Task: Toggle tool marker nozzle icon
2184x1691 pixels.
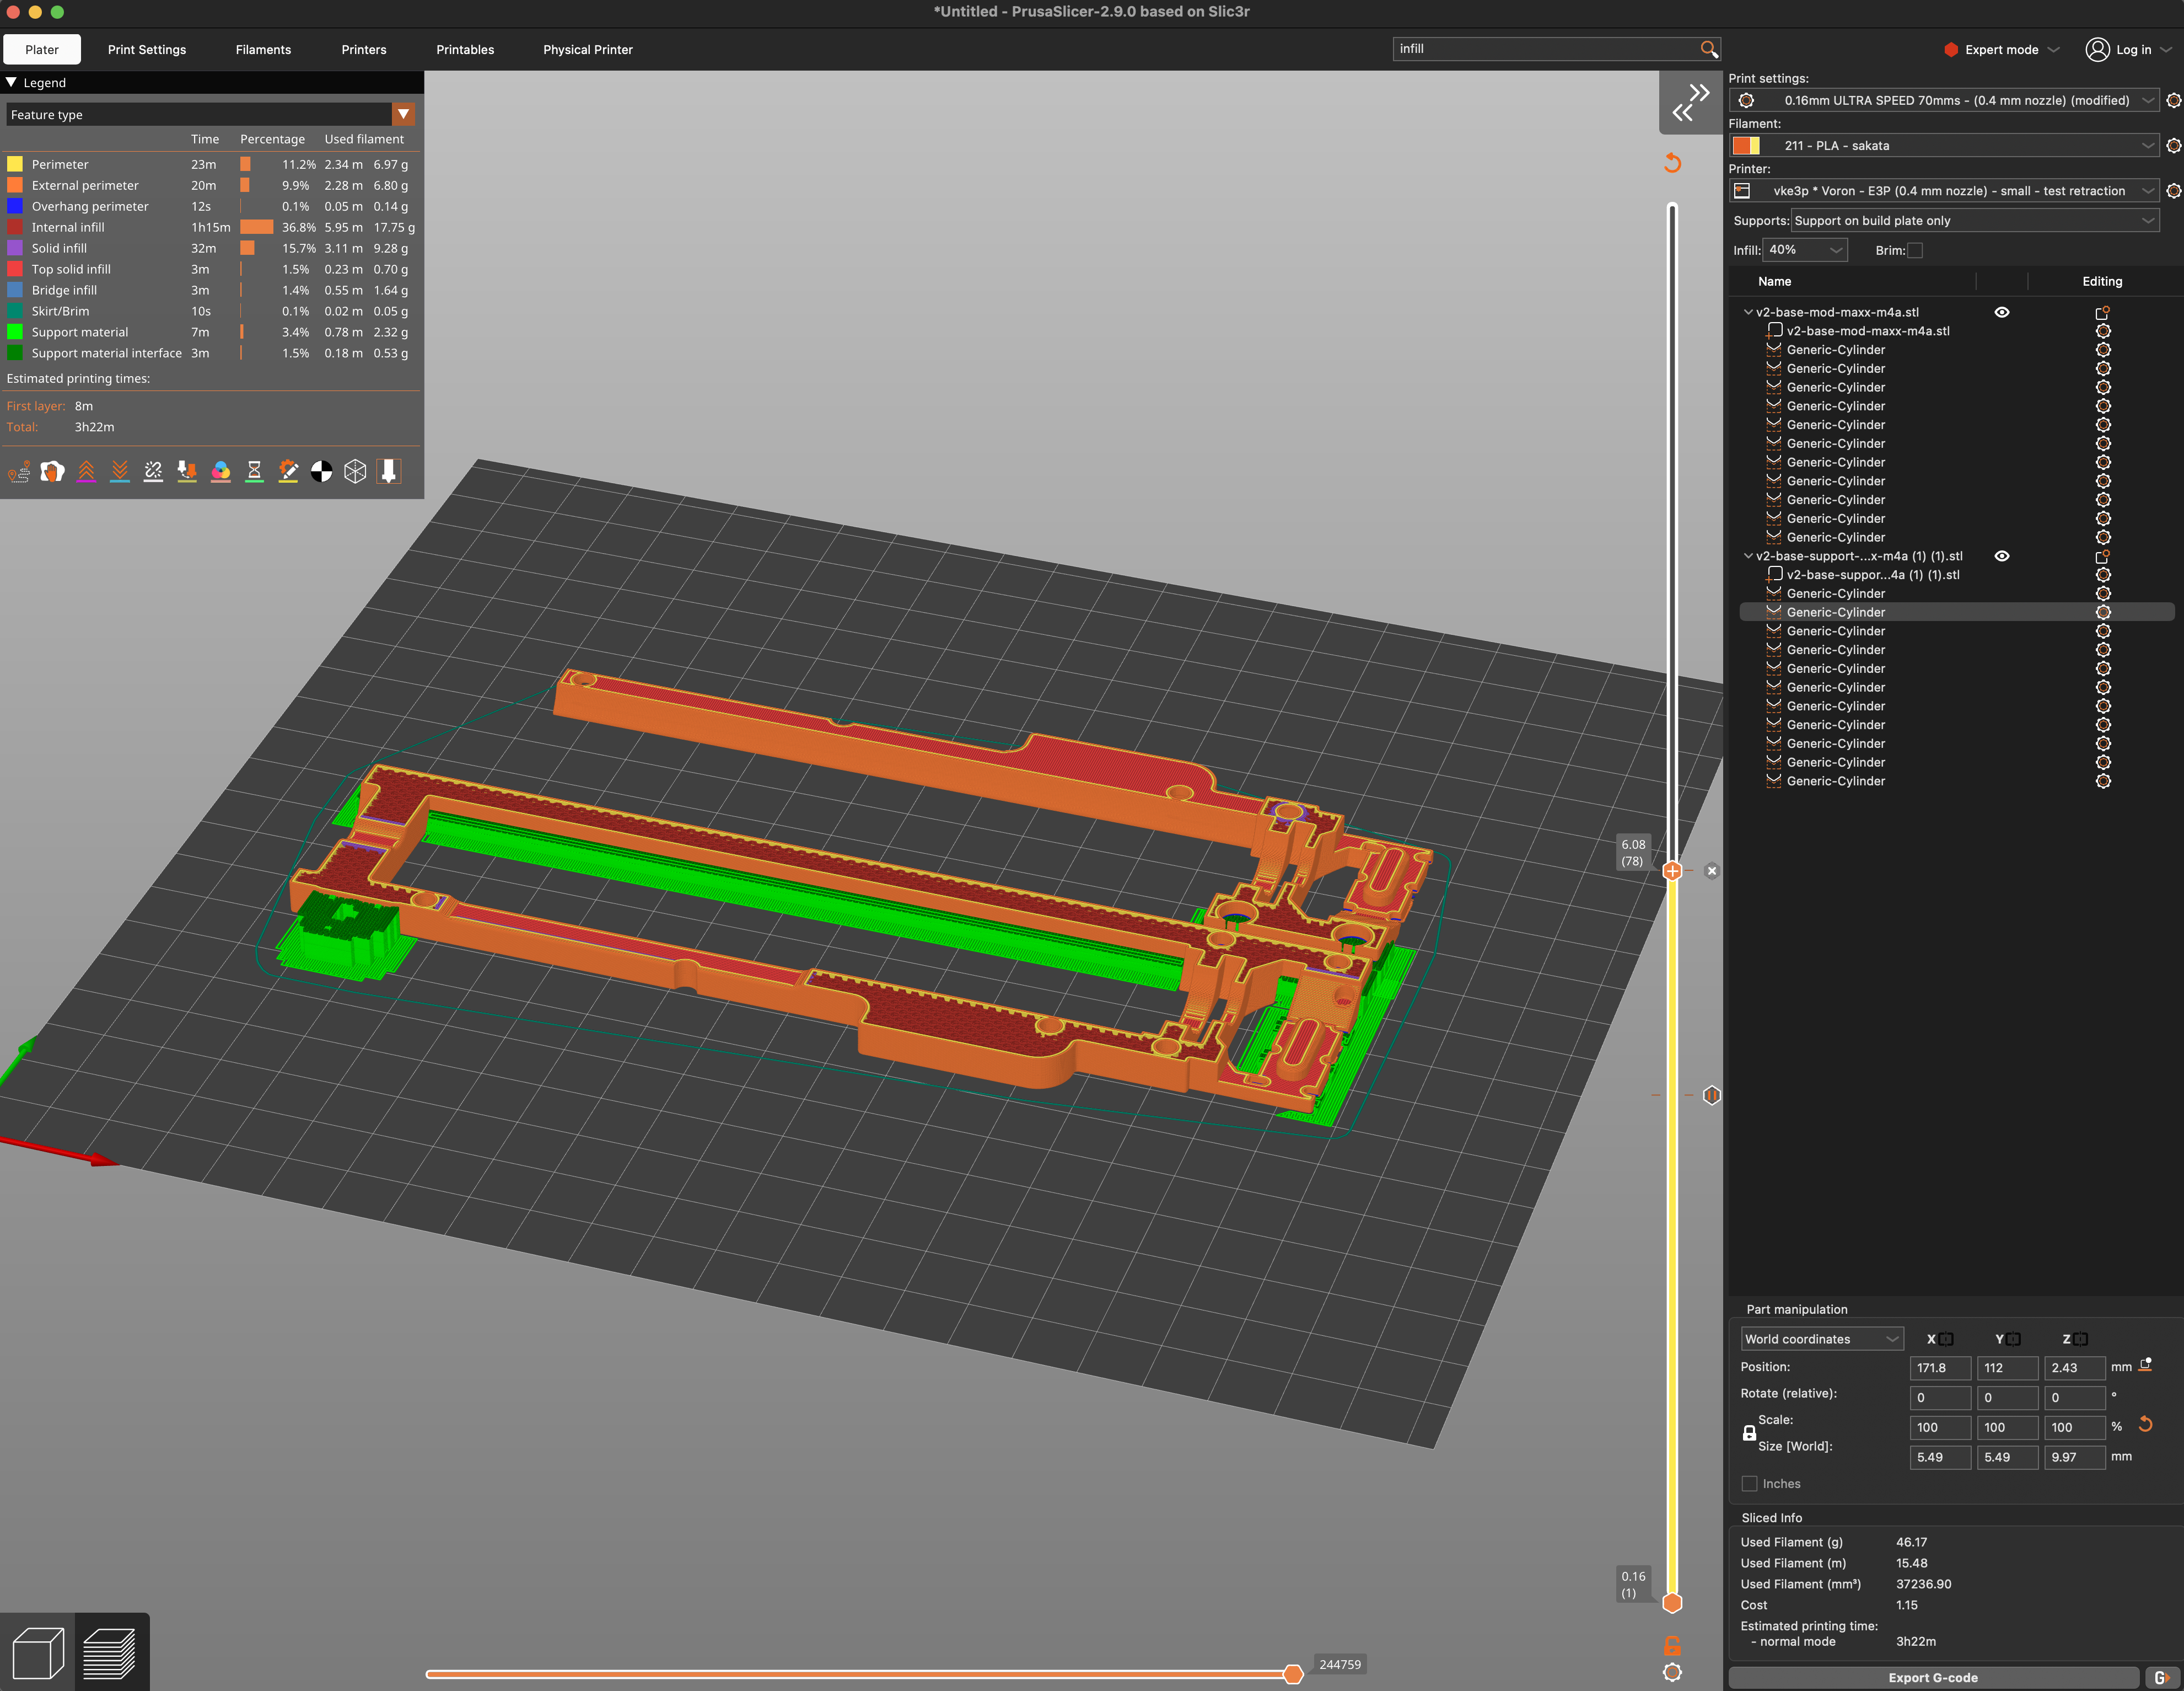Action: tap(389, 471)
